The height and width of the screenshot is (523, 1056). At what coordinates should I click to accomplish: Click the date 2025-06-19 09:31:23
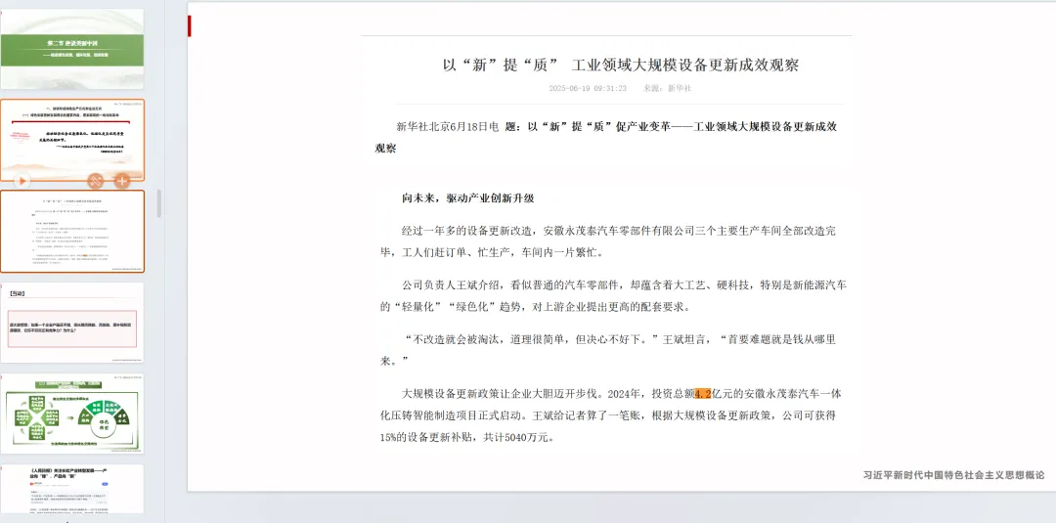tap(588, 88)
